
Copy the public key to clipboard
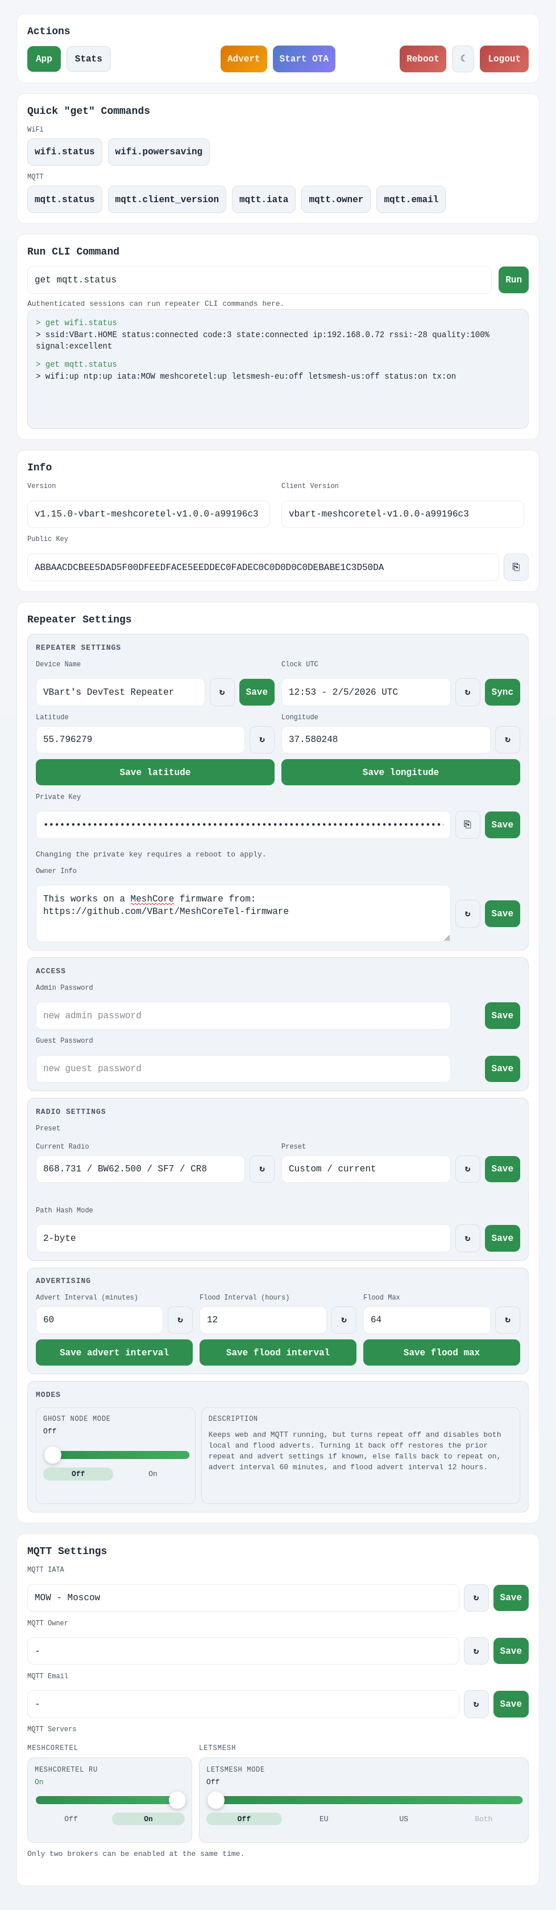click(515, 567)
